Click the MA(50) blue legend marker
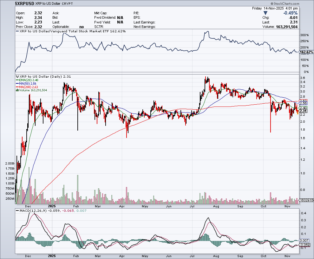The image size is (314, 259). [17, 84]
